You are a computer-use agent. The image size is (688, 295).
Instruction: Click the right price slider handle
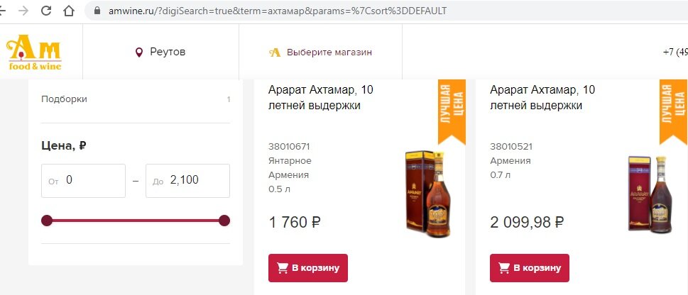[x=224, y=221]
